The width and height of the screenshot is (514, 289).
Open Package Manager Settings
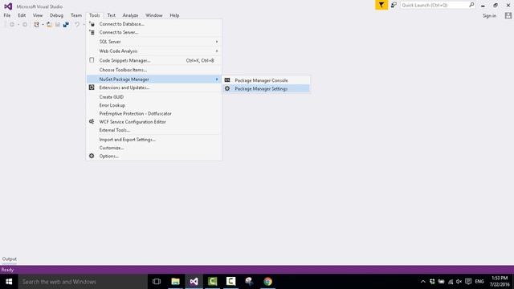click(x=266, y=89)
